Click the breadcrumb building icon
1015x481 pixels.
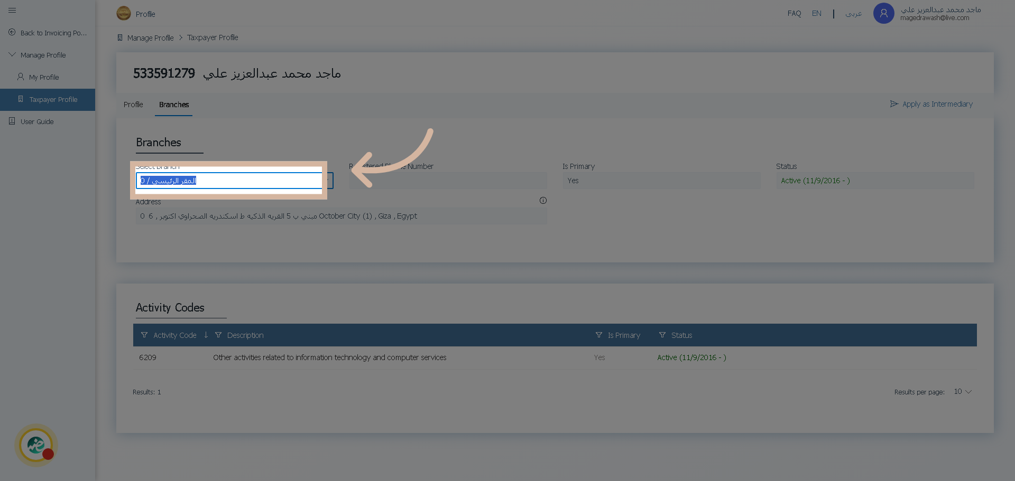coord(120,37)
